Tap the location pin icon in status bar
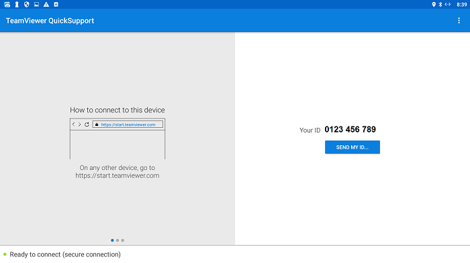 (434, 5)
